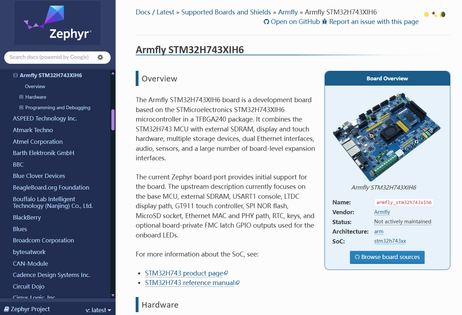This screenshot has height=315, width=462.
Task: Click Browse board sources button
Action: tap(387, 257)
